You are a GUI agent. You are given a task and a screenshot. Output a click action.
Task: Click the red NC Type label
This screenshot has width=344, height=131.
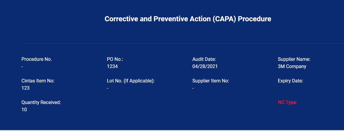click(x=287, y=103)
